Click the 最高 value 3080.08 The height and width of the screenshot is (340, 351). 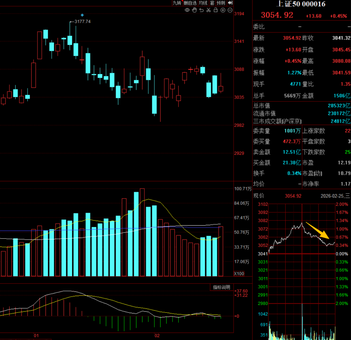pyautogui.click(x=341, y=61)
